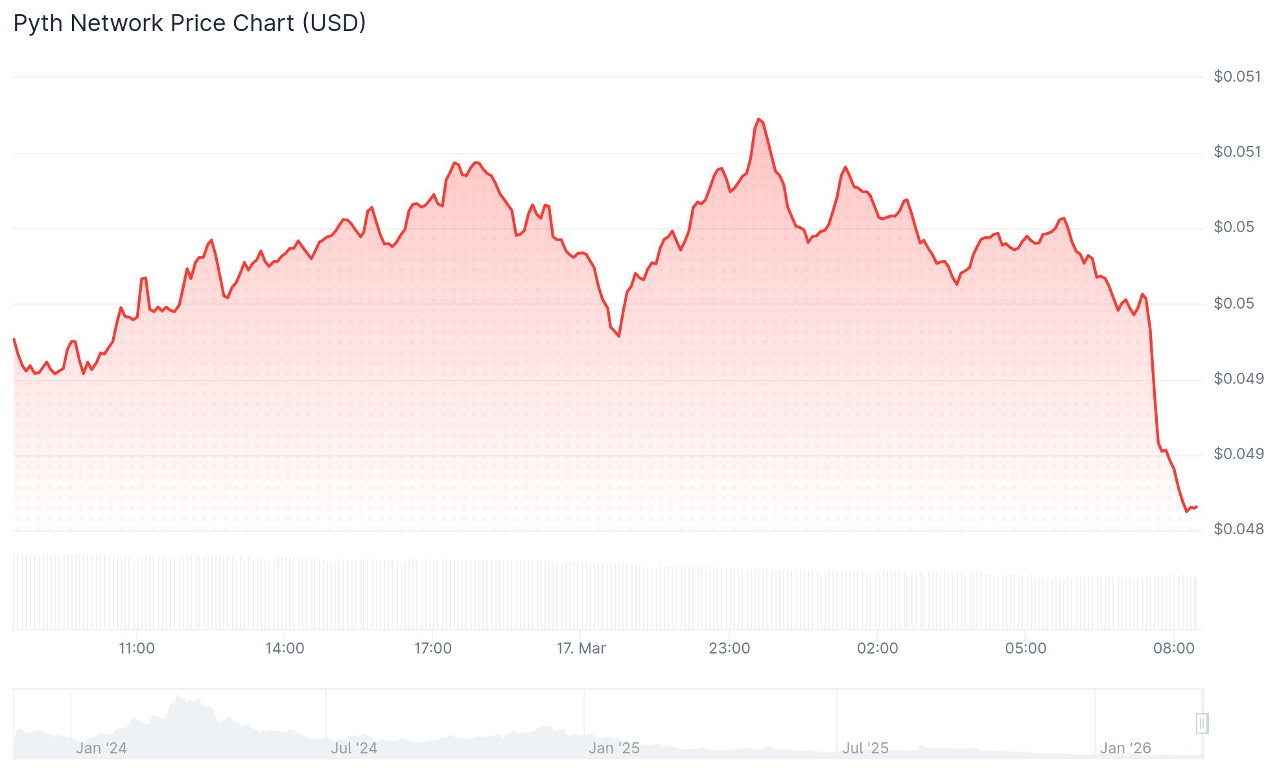Viewport: 1279px width, 778px height.
Task: Click the 05:00 time axis label
Action: click(1026, 648)
